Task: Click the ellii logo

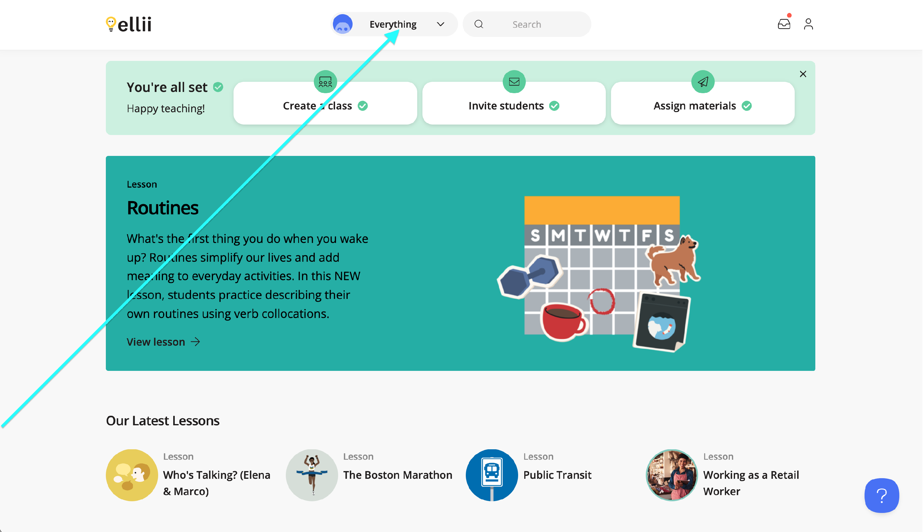Action: tap(129, 24)
